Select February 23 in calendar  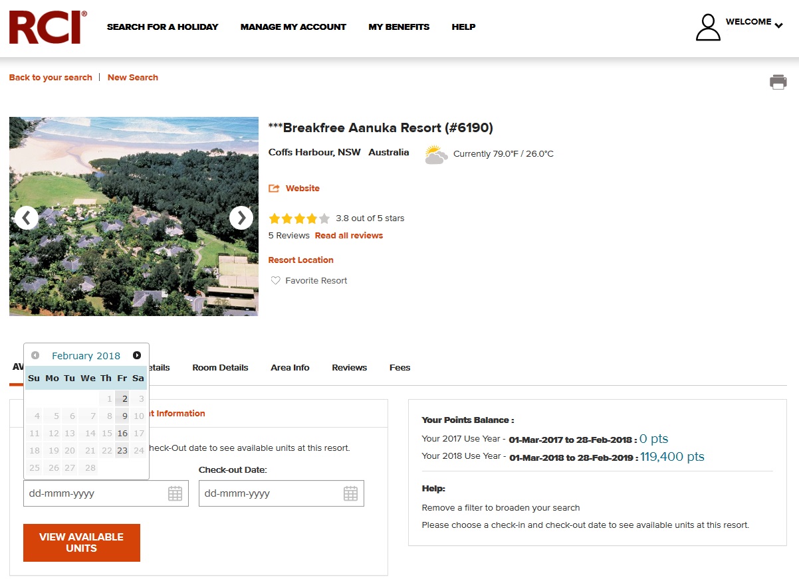[x=122, y=451]
